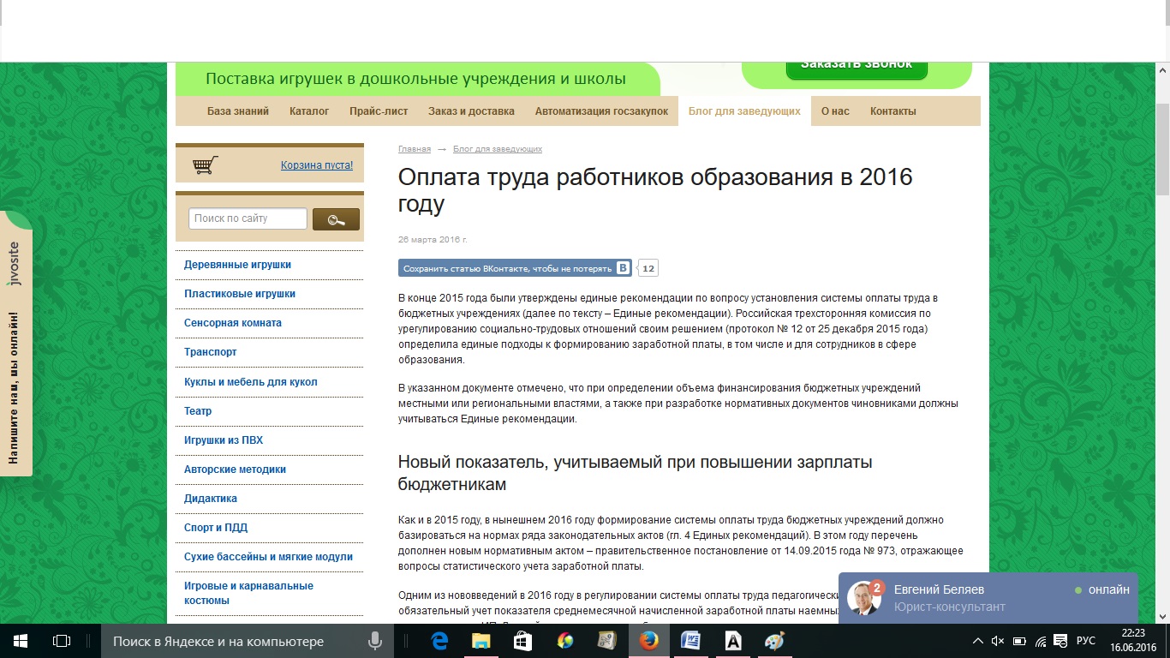Click the Новый показатель subheading
The height and width of the screenshot is (658, 1170).
636,473
